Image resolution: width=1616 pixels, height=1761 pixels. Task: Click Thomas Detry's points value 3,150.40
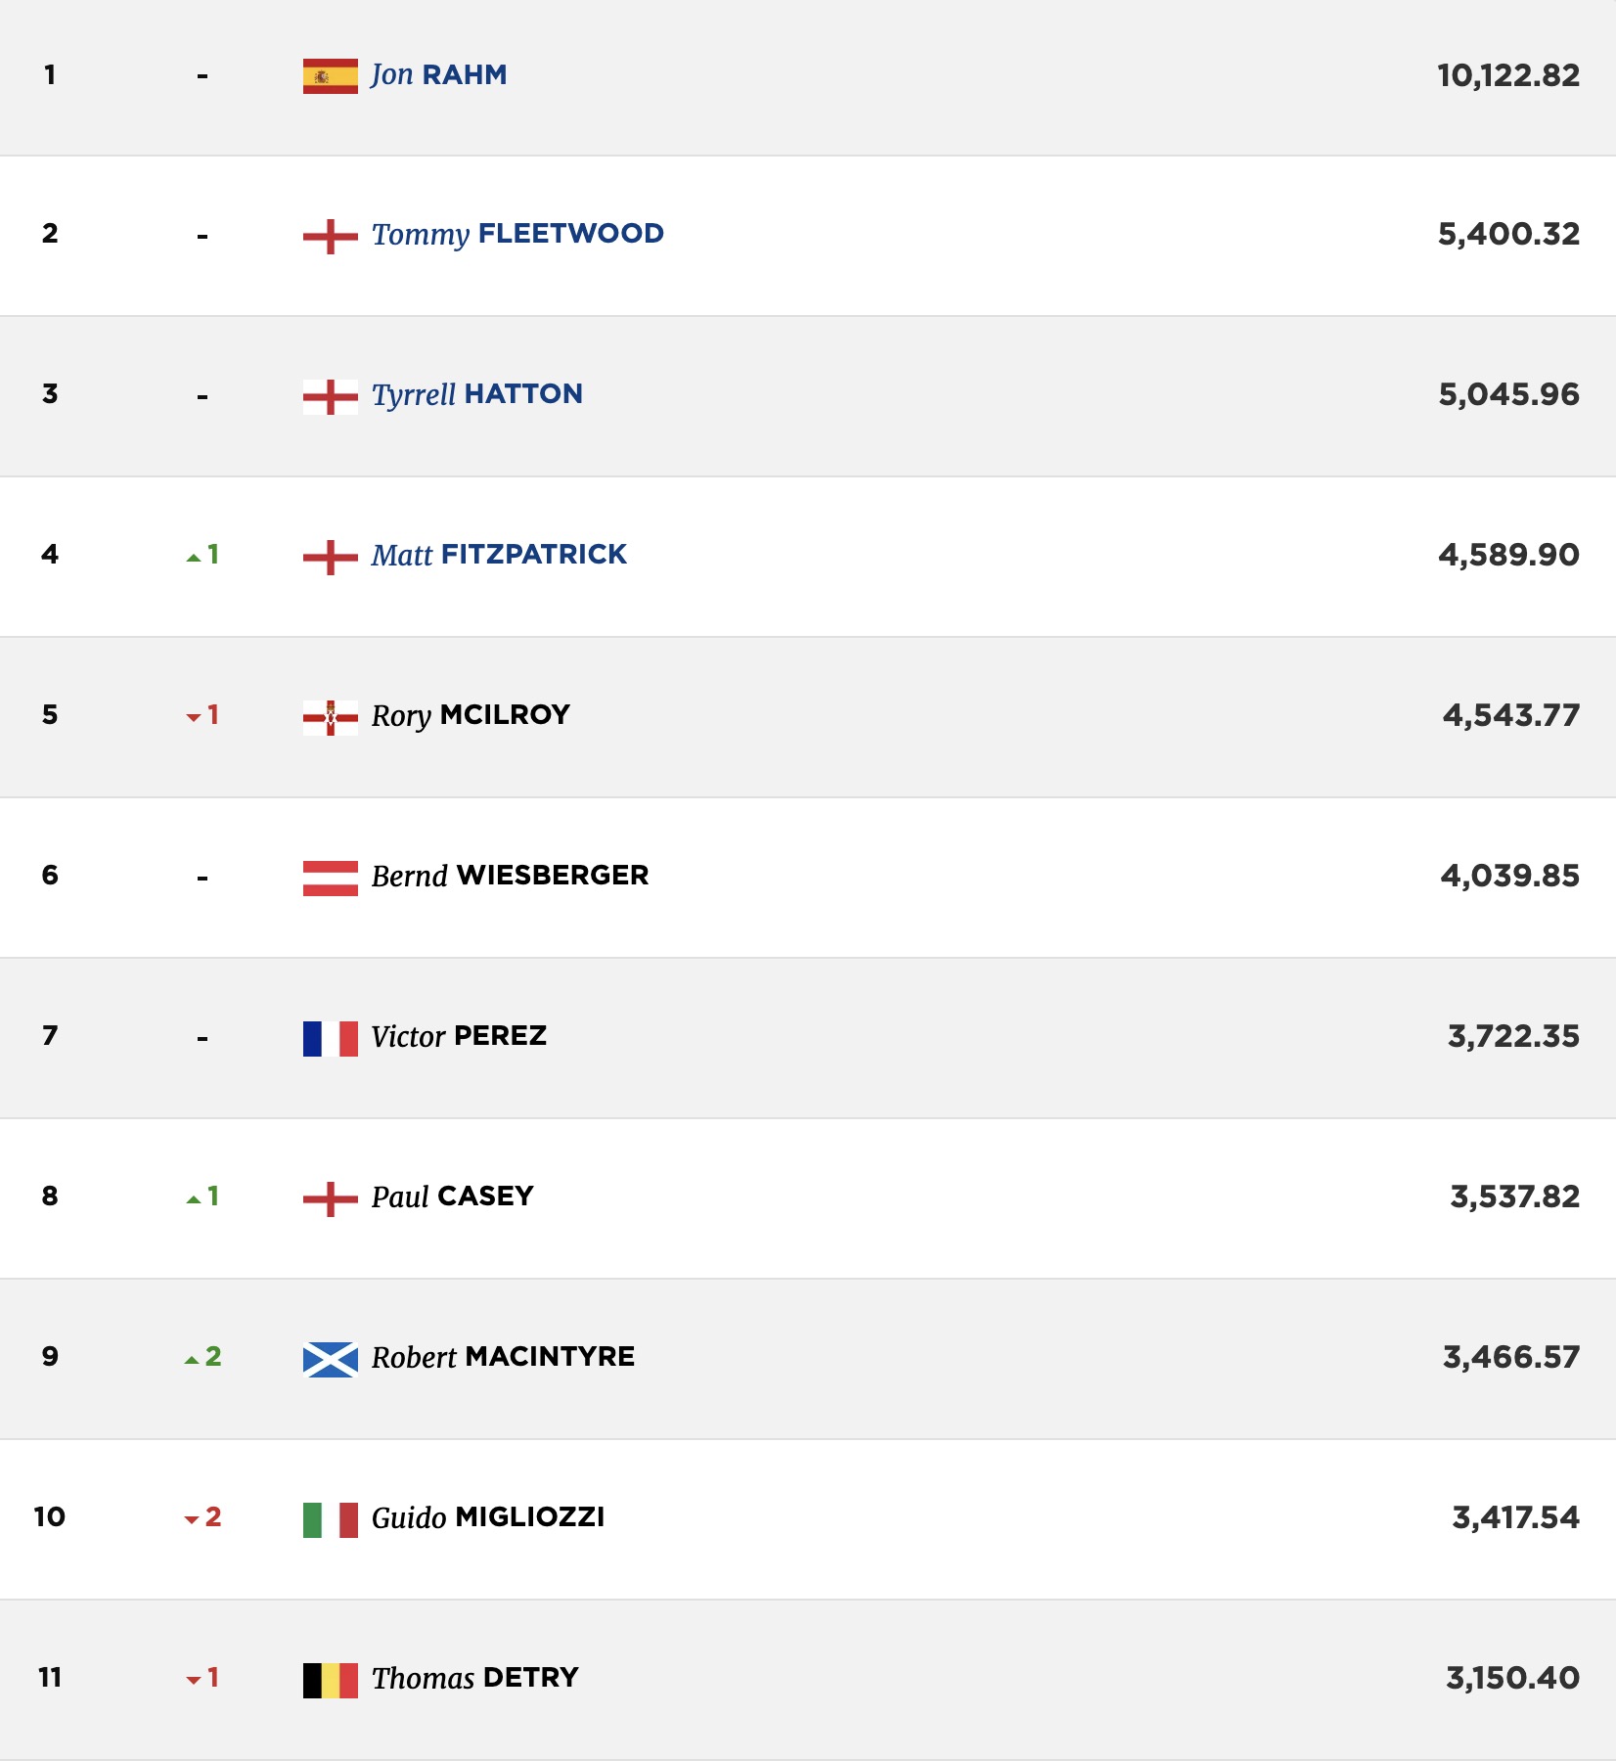(x=1513, y=1679)
